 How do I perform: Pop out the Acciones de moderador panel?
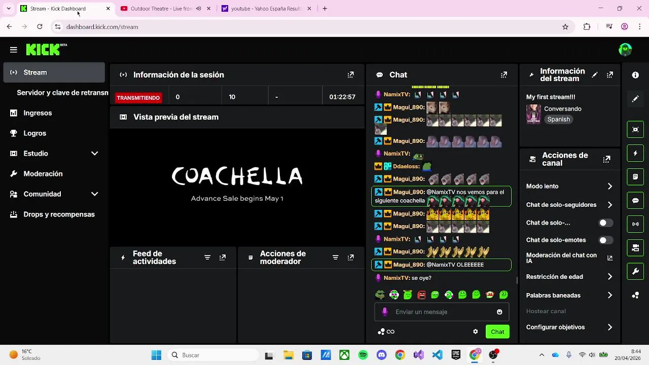coord(350,258)
